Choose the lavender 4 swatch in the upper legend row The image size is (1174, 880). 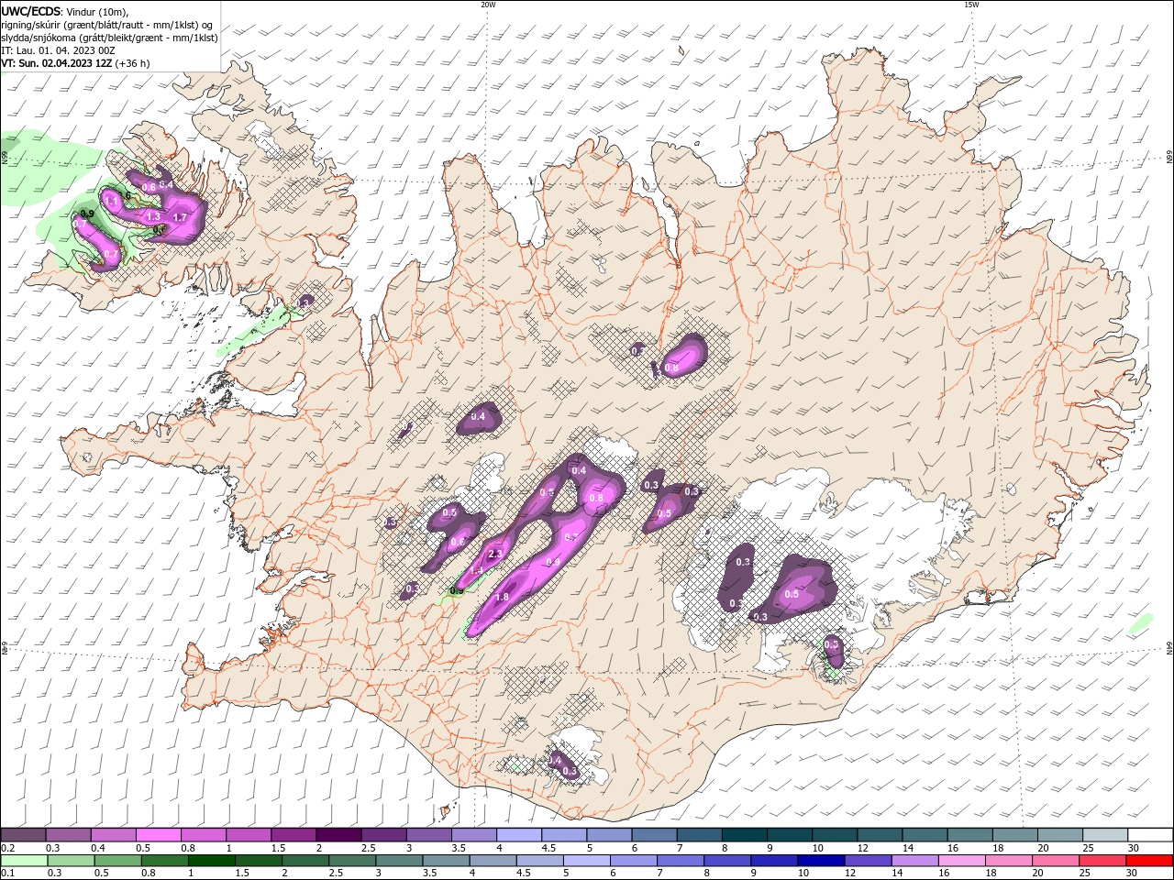(x=518, y=835)
